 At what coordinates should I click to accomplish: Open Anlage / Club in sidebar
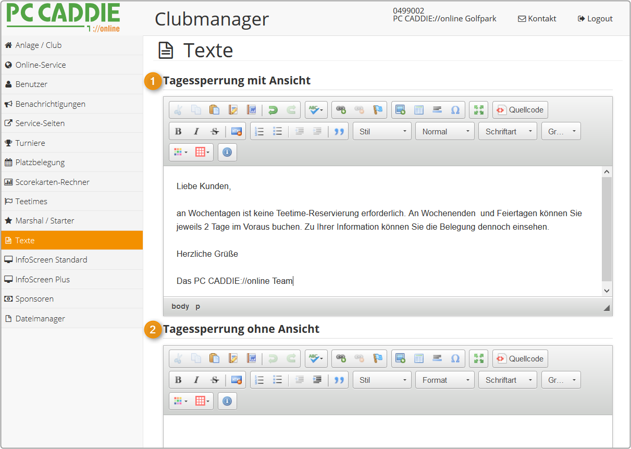(72, 45)
